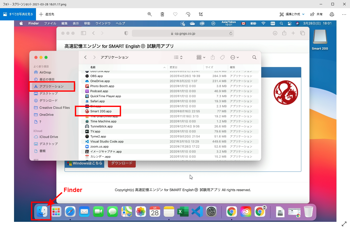Select QuickTime Player.app row
Image resolution: width=350 pixels, height=230 pixels.
[x=170, y=96]
